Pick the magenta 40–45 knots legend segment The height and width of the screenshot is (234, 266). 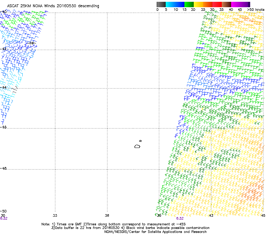coord(236,4)
